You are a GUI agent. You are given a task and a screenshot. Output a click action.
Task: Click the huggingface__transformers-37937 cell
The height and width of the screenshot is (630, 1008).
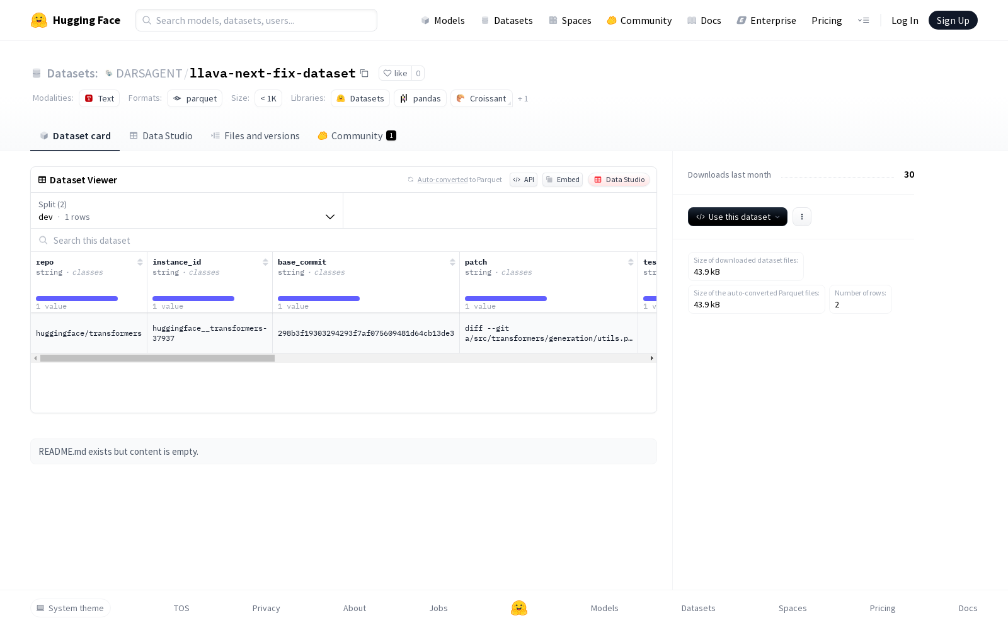click(x=210, y=333)
